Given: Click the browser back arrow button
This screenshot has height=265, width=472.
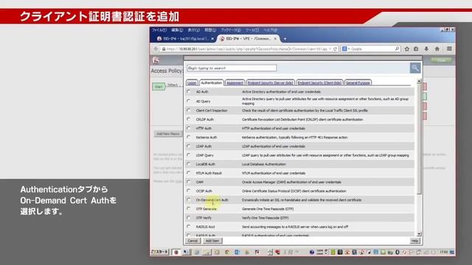Looking at the screenshot, I should (156, 49).
